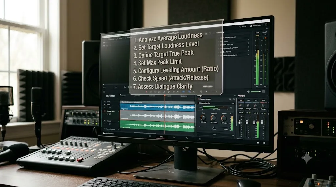Viewport: 336px width, 187px height.
Task: Select the Analyze Average Loudness row in side list
Action: pyautogui.click(x=234, y=37)
